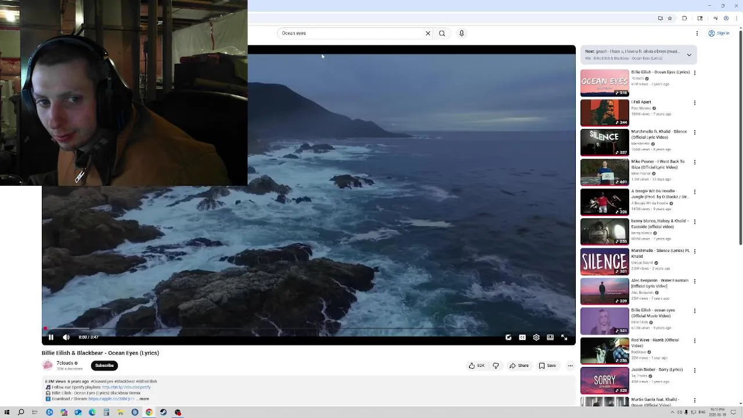Open options for Alec Benjamin Water Fountain
The image size is (743, 418).
(695, 281)
